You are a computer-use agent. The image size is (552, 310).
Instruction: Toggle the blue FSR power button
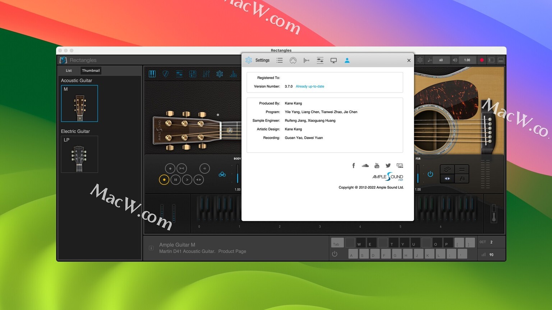430,174
